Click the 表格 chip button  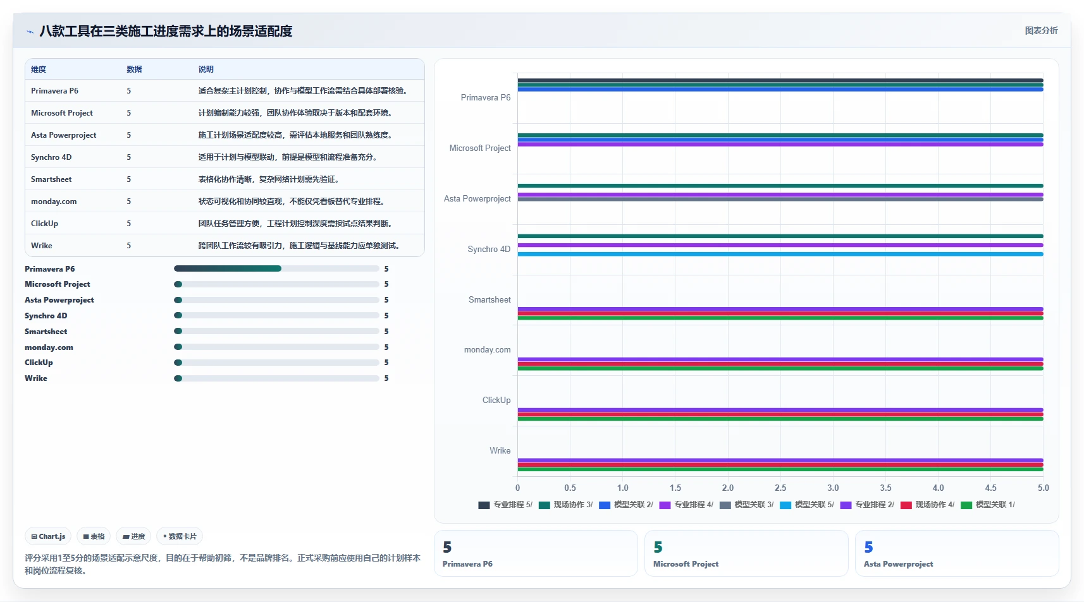pyautogui.click(x=94, y=536)
